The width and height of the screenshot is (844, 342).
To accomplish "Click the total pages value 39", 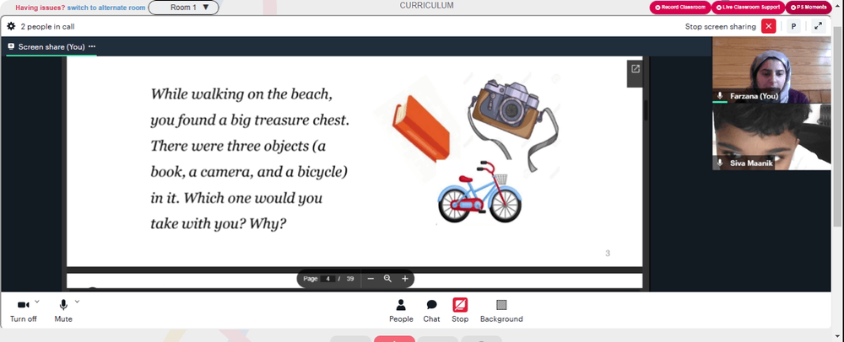I will tap(350, 279).
